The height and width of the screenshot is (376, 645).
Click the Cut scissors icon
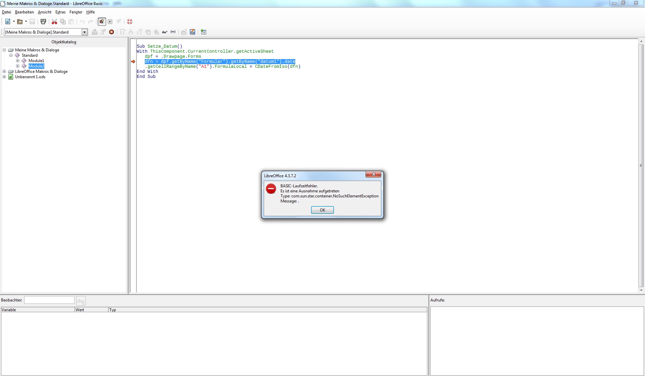(54, 21)
